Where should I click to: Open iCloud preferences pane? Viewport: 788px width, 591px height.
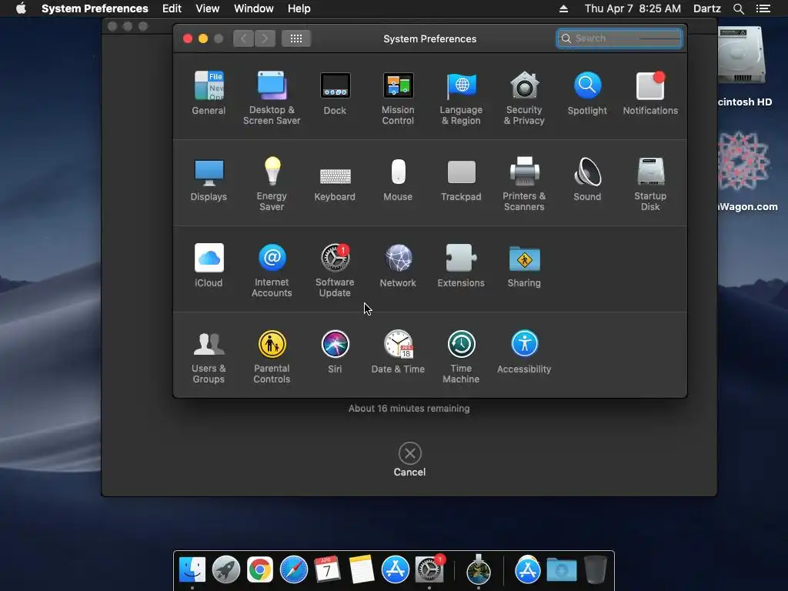pyautogui.click(x=209, y=265)
